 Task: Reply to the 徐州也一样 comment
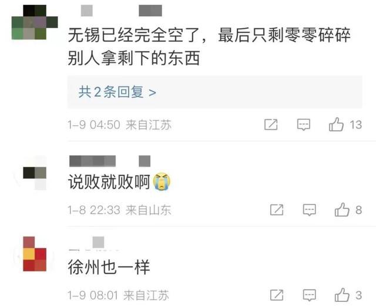[310, 295]
